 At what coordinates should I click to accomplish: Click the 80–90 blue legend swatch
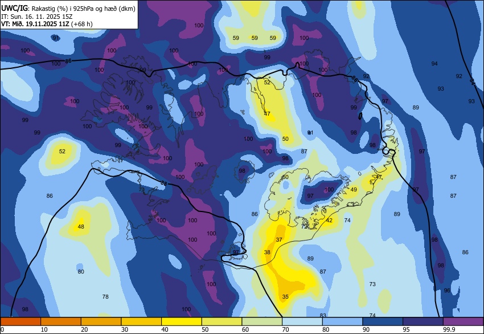click(x=343, y=321)
